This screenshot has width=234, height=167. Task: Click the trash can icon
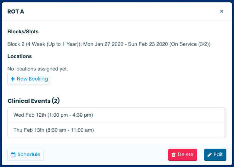click(173, 155)
